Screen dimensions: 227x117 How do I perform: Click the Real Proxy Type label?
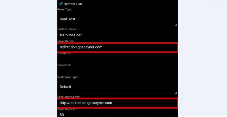point(68,77)
